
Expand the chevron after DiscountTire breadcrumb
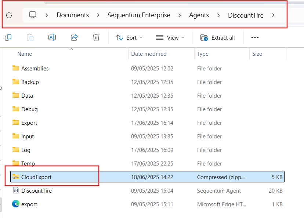(x=273, y=15)
